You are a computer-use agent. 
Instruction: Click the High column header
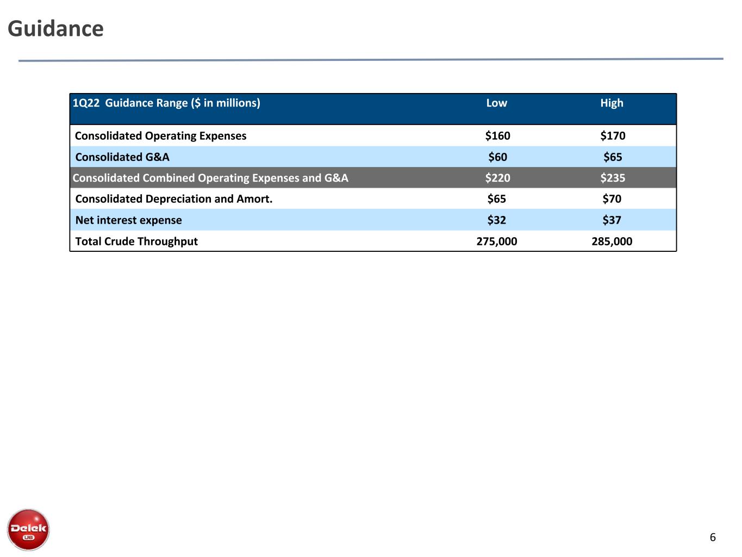point(612,103)
